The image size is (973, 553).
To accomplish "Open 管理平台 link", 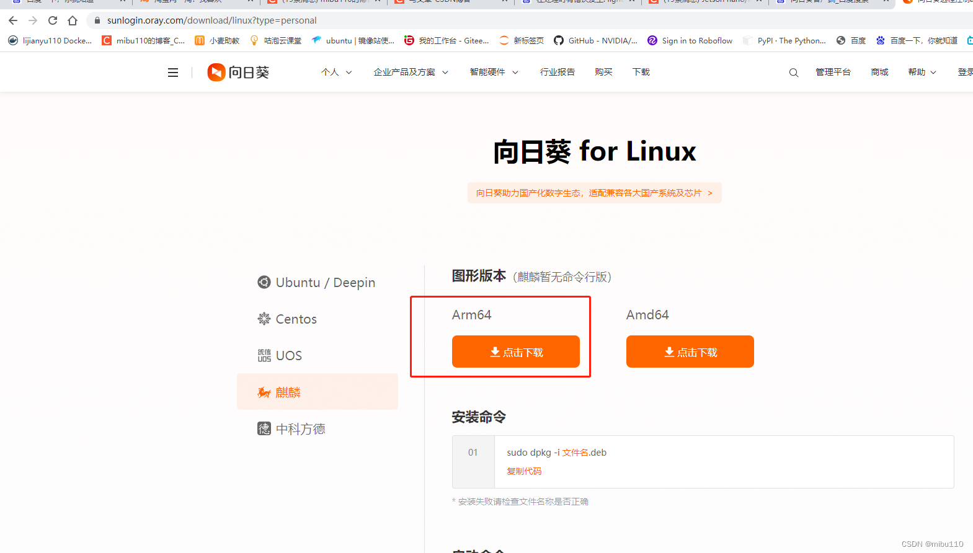I will click(x=833, y=73).
